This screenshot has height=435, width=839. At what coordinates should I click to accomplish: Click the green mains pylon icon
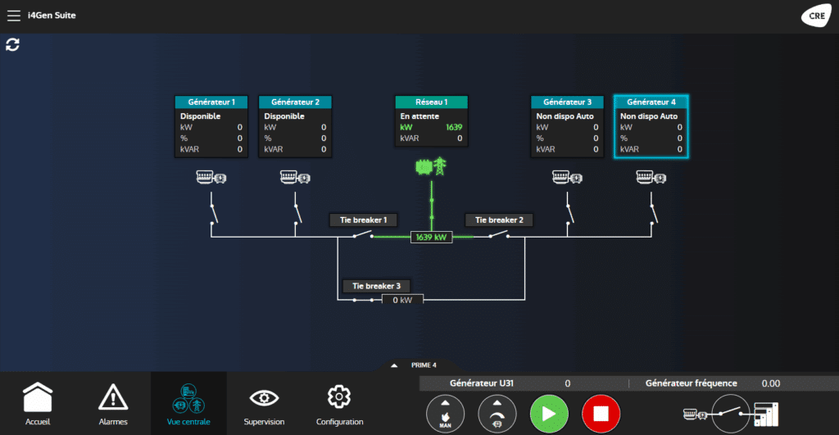tap(431, 167)
